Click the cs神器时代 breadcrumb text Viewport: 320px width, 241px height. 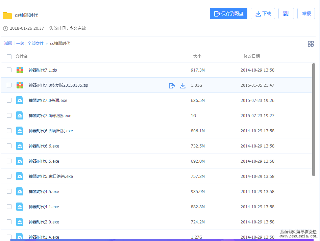60,44
